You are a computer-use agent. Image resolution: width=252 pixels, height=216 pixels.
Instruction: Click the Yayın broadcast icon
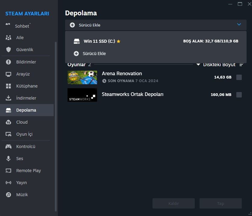[8, 183]
